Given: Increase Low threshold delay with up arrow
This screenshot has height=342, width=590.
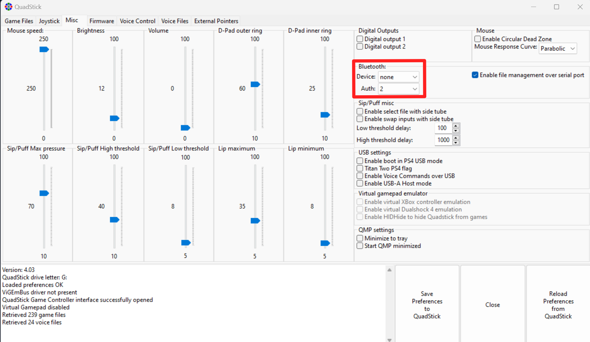Looking at the screenshot, I should tap(456, 126).
